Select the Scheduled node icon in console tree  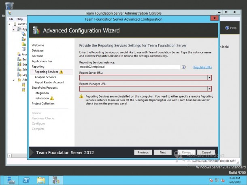pyautogui.click(x=19, y=70)
